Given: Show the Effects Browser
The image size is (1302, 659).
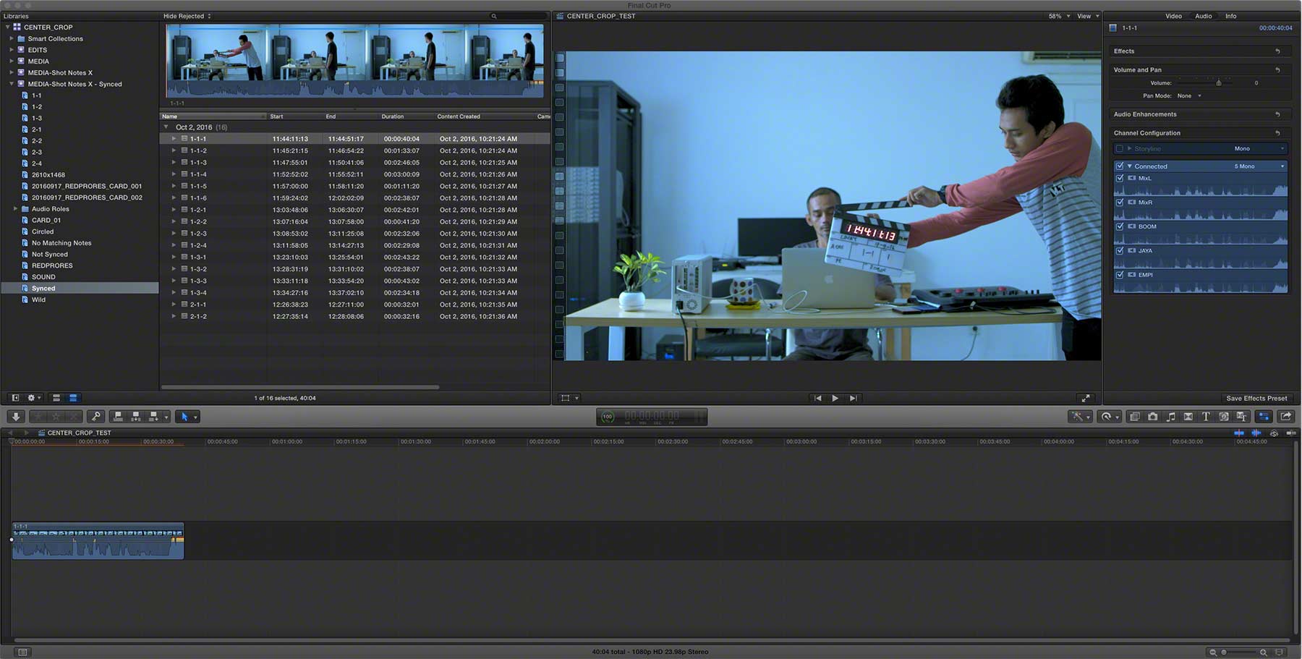Looking at the screenshot, I should [x=1134, y=417].
